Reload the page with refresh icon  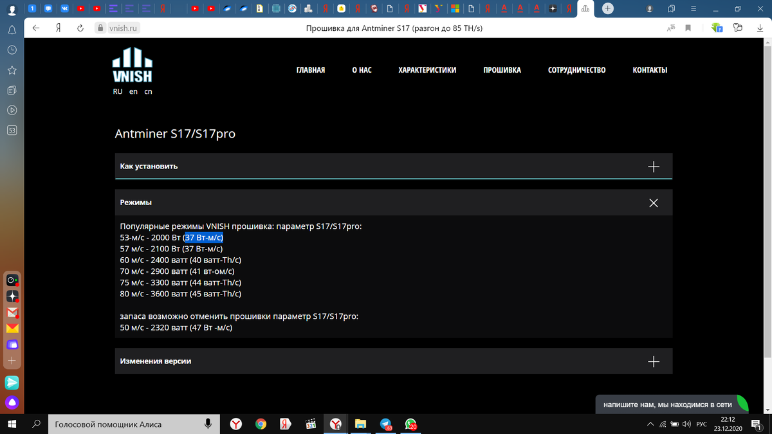tap(80, 28)
